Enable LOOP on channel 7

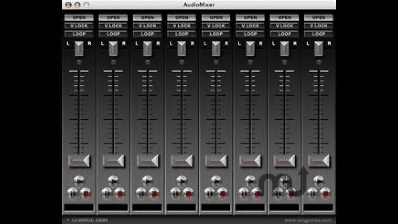(285, 34)
